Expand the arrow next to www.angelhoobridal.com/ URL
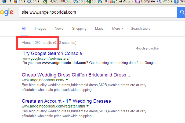 [67, 80]
